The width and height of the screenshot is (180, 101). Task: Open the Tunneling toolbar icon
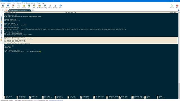(45, 6)
